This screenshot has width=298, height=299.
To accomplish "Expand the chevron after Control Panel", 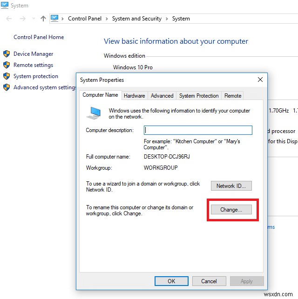I will [107, 19].
